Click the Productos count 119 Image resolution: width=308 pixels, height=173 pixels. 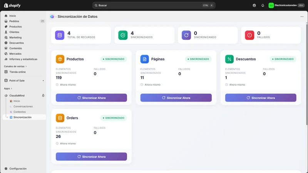(x=59, y=78)
